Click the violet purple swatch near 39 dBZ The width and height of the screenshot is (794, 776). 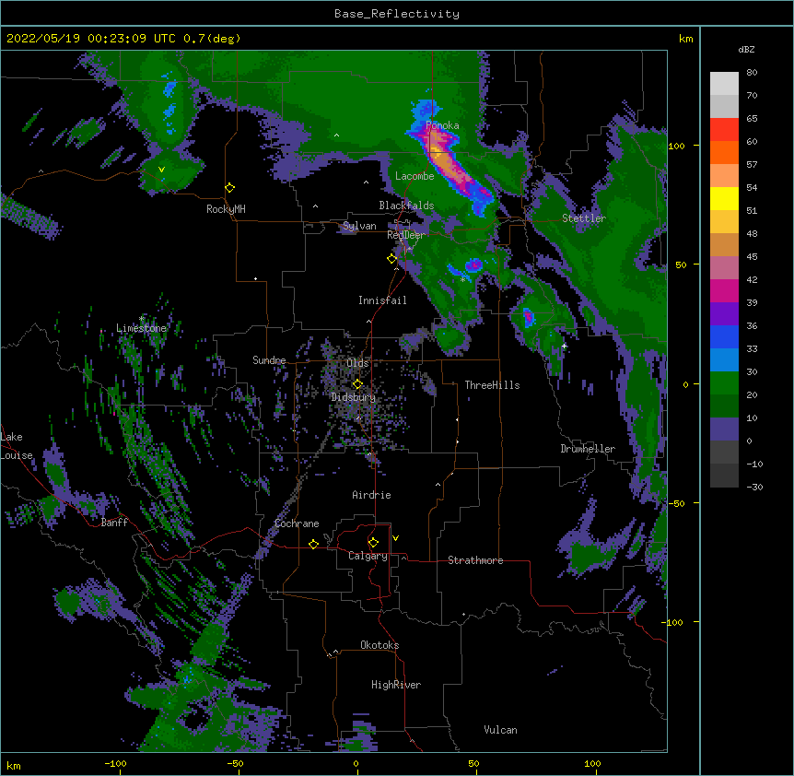click(x=724, y=314)
